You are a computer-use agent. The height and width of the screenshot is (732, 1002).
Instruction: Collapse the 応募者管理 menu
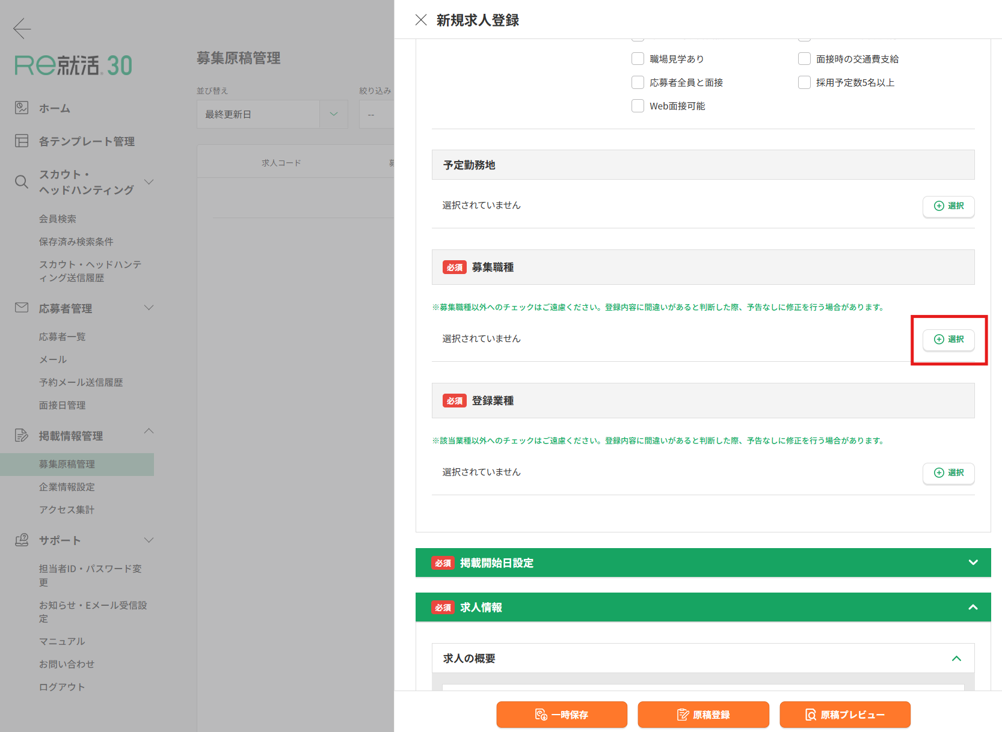pos(149,308)
